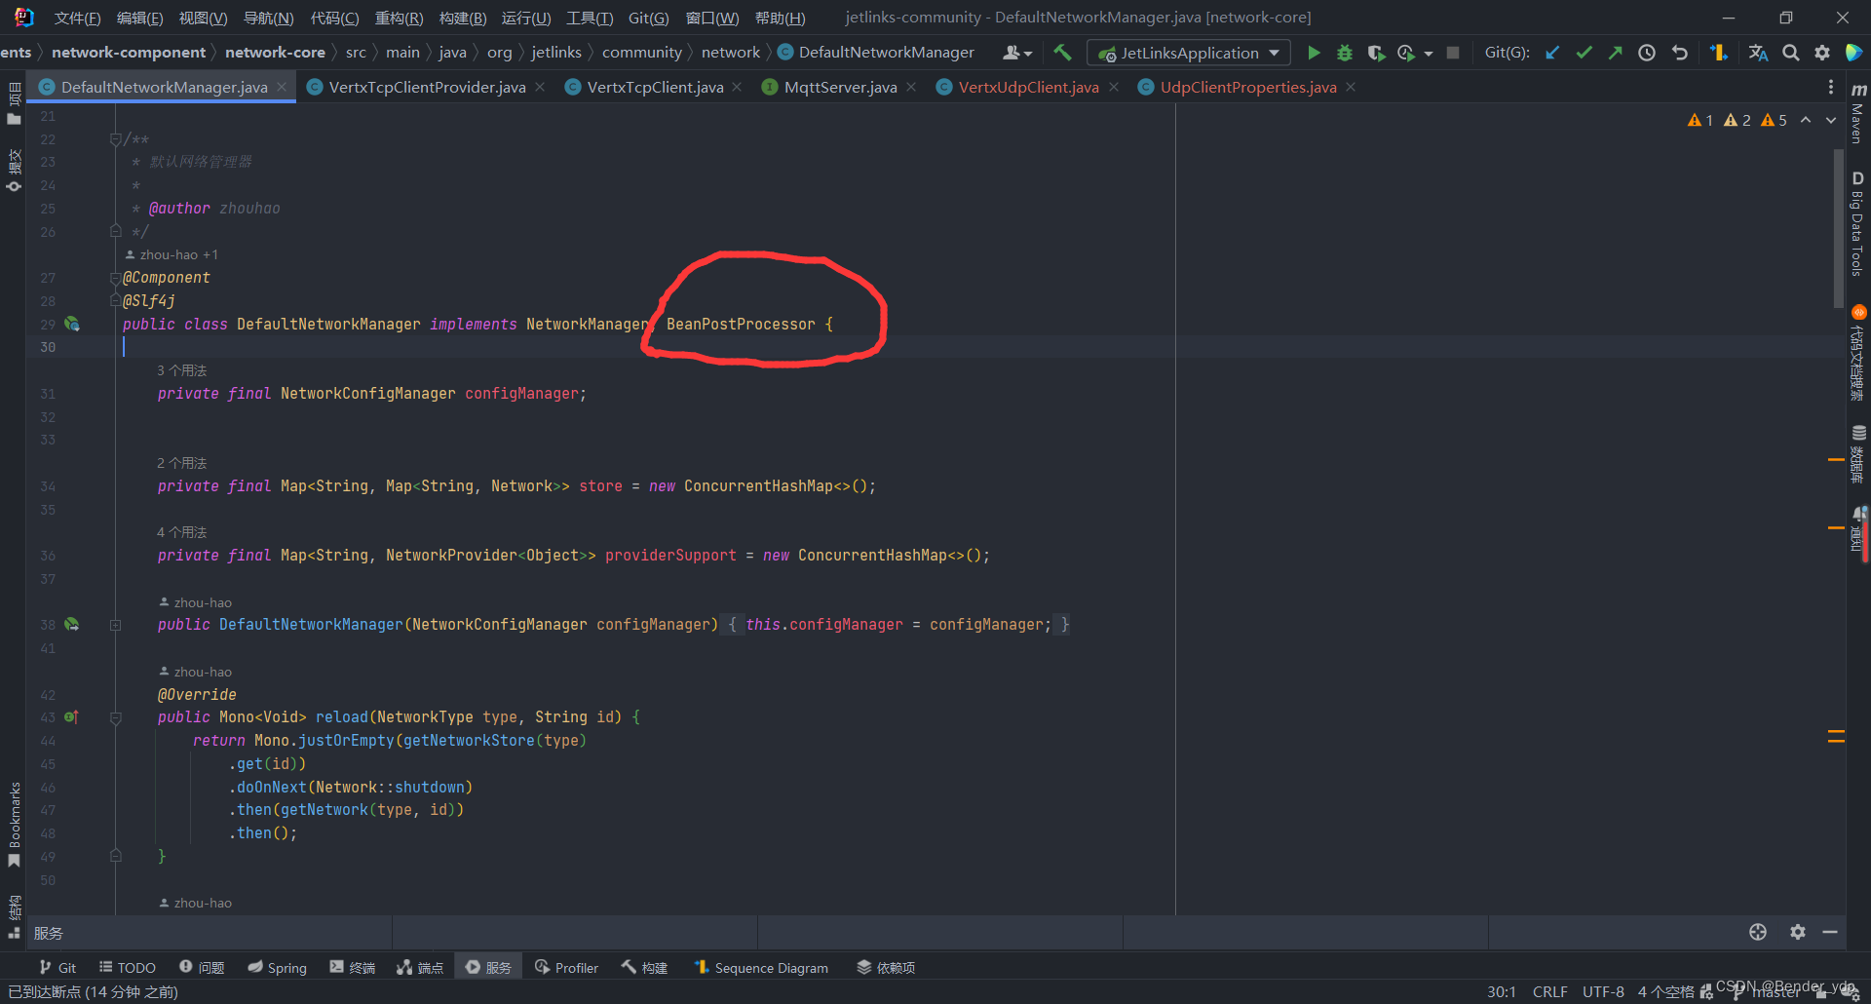Open the Maven tool window
Viewport: 1871px width, 1004px height.
(x=1858, y=114)
